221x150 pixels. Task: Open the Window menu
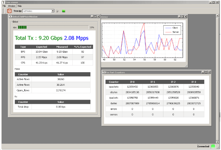point(12,6)
